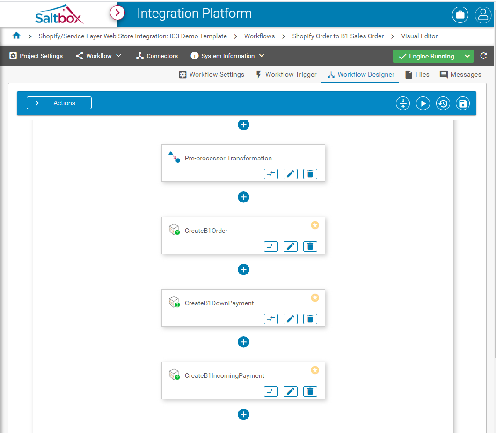Click the Saltbox logo
The height and width of the screenshot is (433, 496).
point(59,14)
